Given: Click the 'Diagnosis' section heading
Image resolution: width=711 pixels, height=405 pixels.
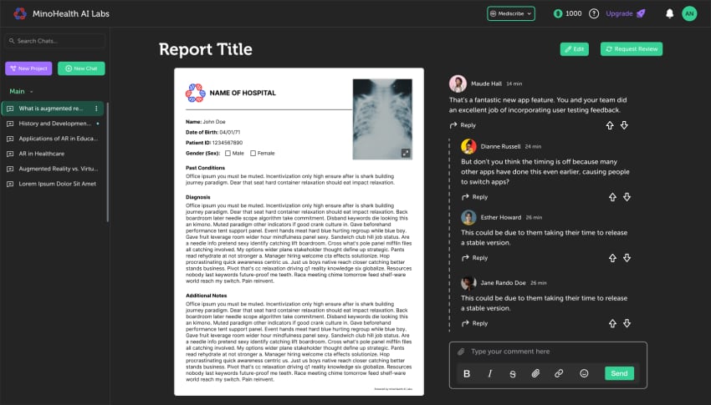Looking at the screenshot, I should (x=197, y=197).
